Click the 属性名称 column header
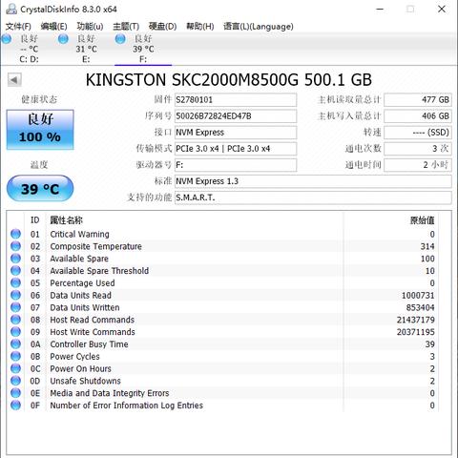The width and height of the screenshot is (458, 458). pos(67,220)
